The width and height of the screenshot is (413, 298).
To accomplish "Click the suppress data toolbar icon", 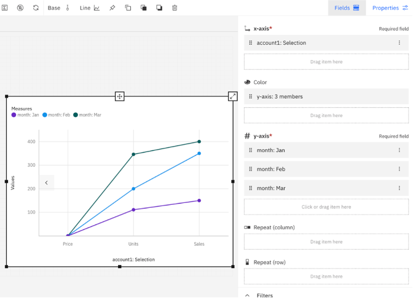I will (20, 8).
